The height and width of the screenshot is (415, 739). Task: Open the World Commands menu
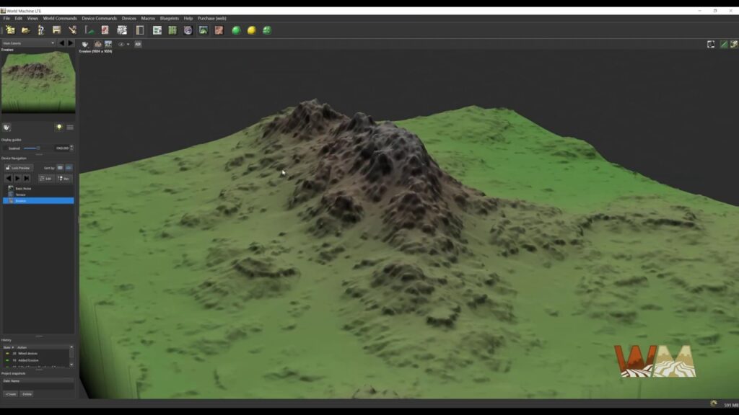click(60, 18)
